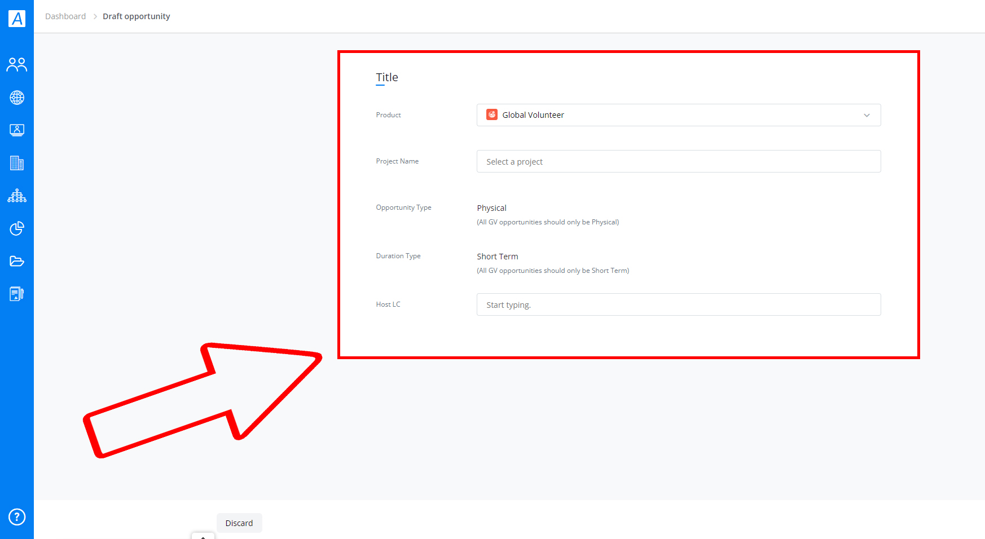Image resolution: width=985 pixels, height=539 pixels.
Task: Open the folder icon in the sidebar
Action: click(x=17, y=261)
